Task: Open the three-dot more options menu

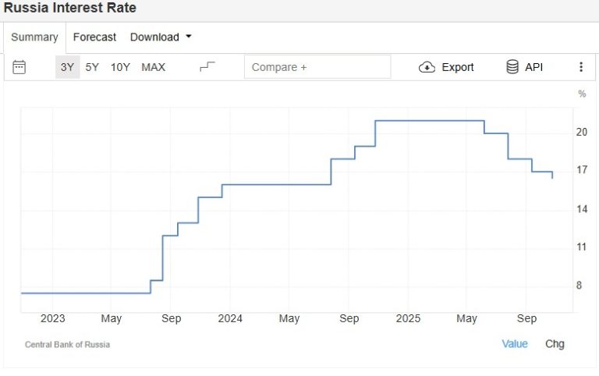Action: pos(581,67)
